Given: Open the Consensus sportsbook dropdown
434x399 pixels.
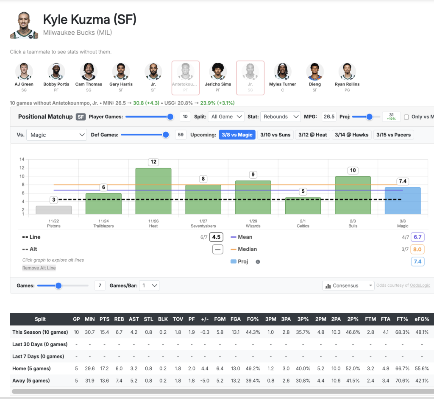Looking at the screenshot, I should point(348,285).
